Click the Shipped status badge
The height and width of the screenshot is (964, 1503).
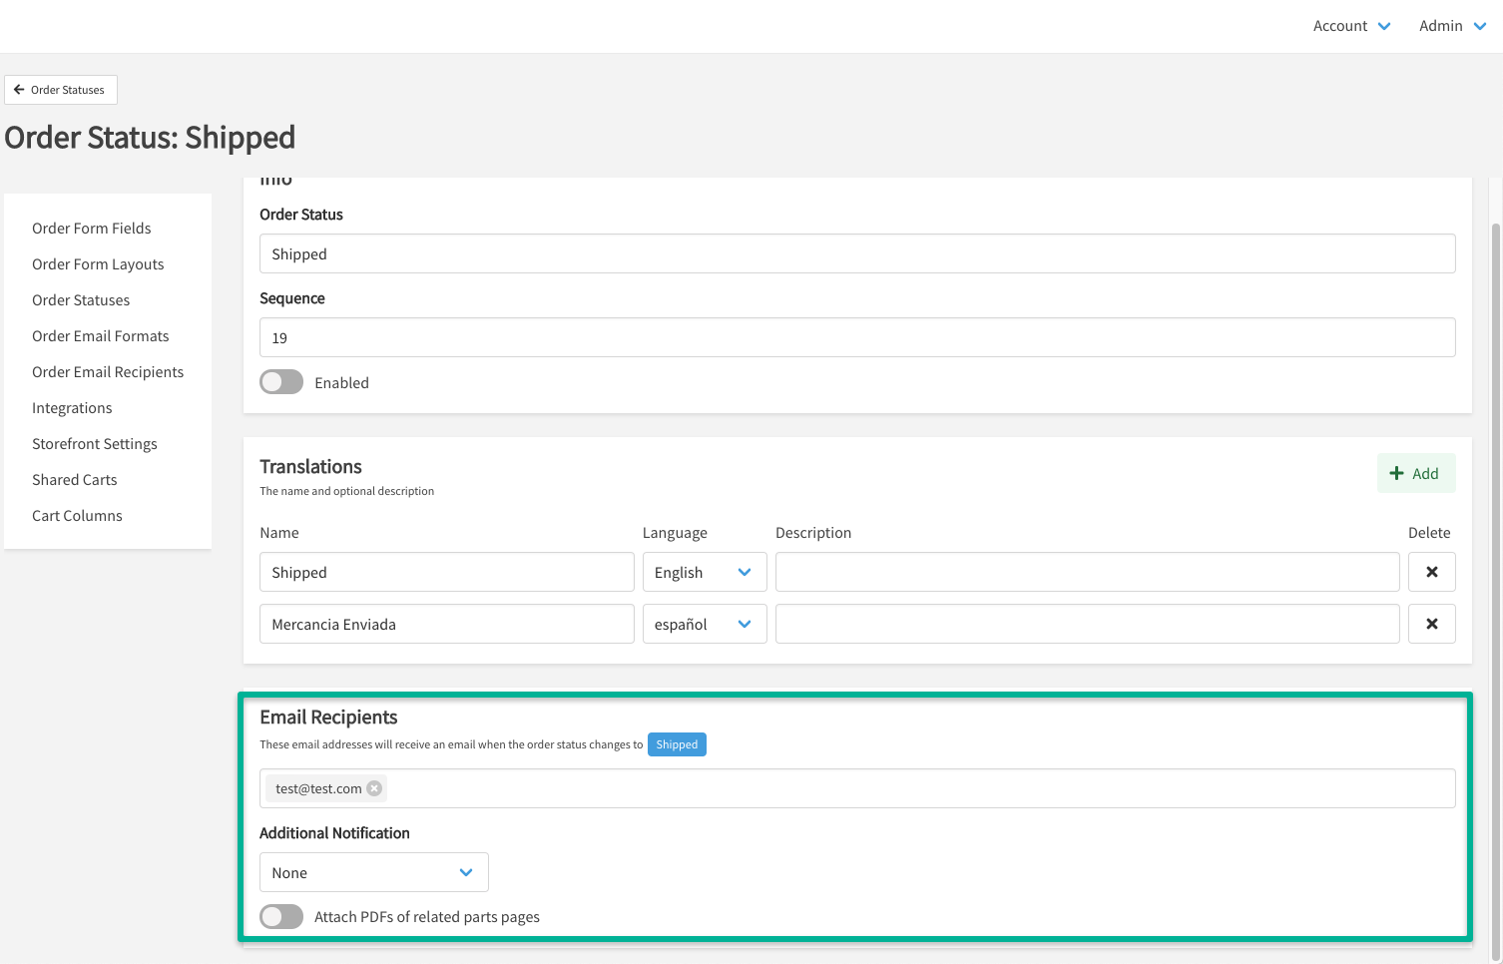[677, 744]
